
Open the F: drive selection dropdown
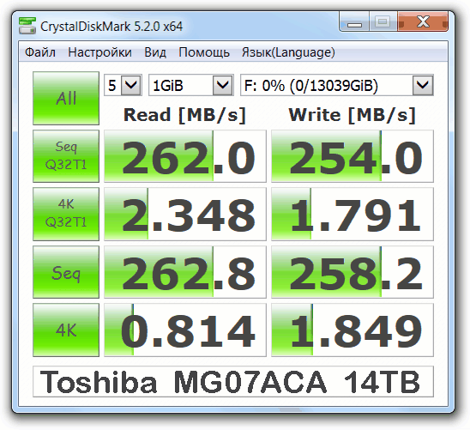pyautogui.click(x=337, y=85)
